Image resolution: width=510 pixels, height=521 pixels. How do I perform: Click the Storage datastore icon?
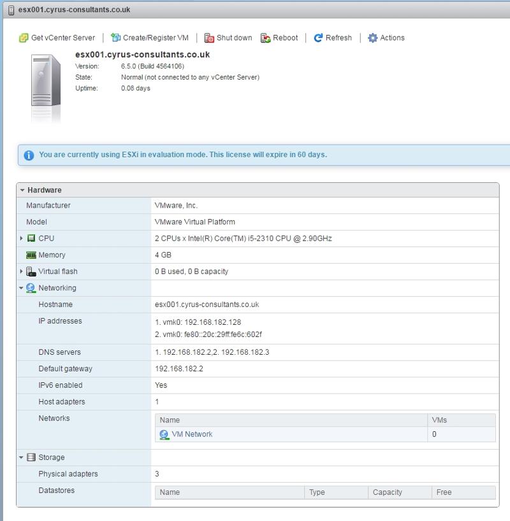tap(31, 457)
